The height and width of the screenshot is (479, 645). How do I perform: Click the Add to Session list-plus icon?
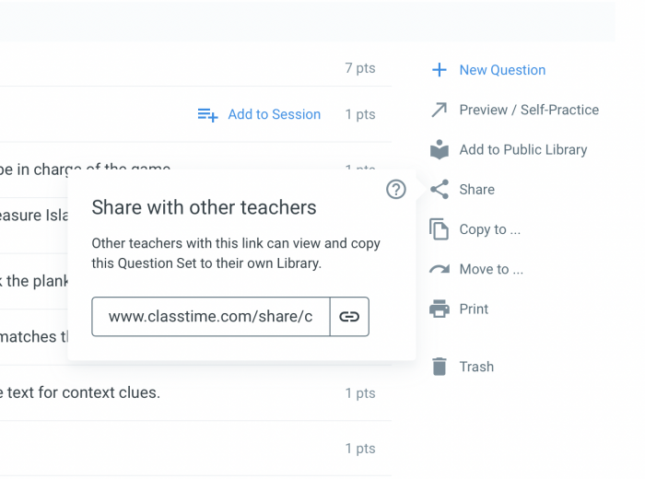[x=207, y=115]
